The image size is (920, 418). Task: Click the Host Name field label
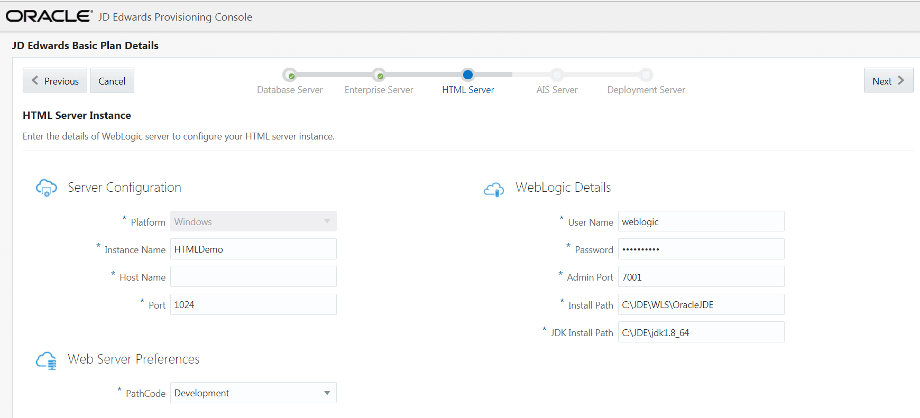point(142,277)
